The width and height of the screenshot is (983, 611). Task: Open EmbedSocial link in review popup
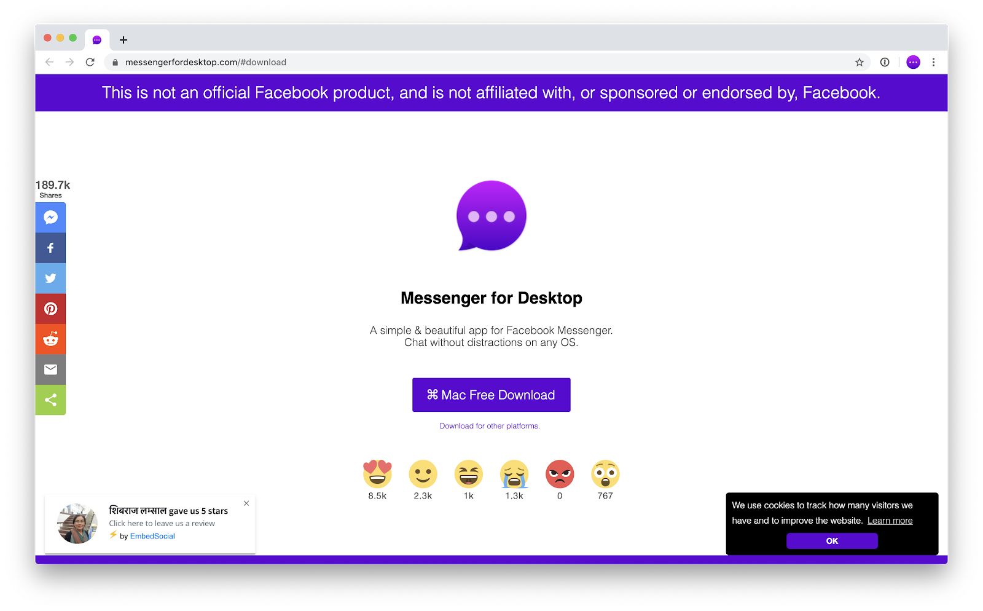pos(152,536)
